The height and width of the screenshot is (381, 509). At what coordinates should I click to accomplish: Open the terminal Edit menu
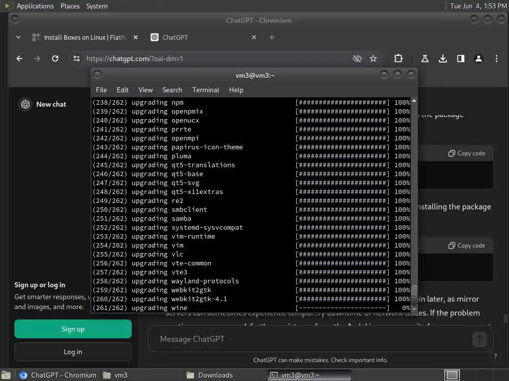pyautogui.click(x=123, y=90)
